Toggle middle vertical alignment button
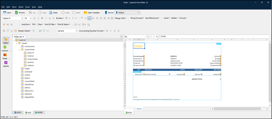 click(x=86, y=18)
